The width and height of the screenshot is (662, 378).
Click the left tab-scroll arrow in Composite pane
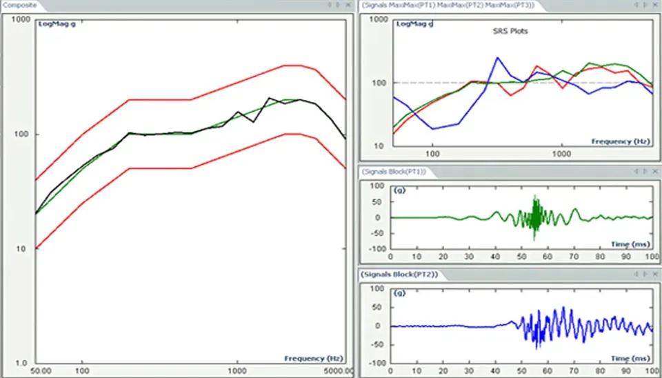329,5
